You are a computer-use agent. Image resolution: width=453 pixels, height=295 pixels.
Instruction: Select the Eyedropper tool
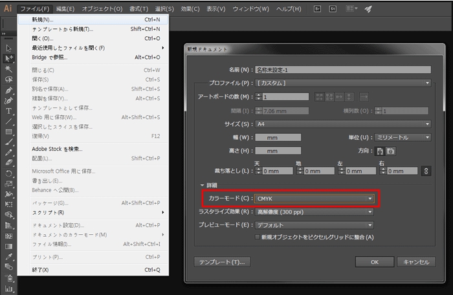(8, 257)
